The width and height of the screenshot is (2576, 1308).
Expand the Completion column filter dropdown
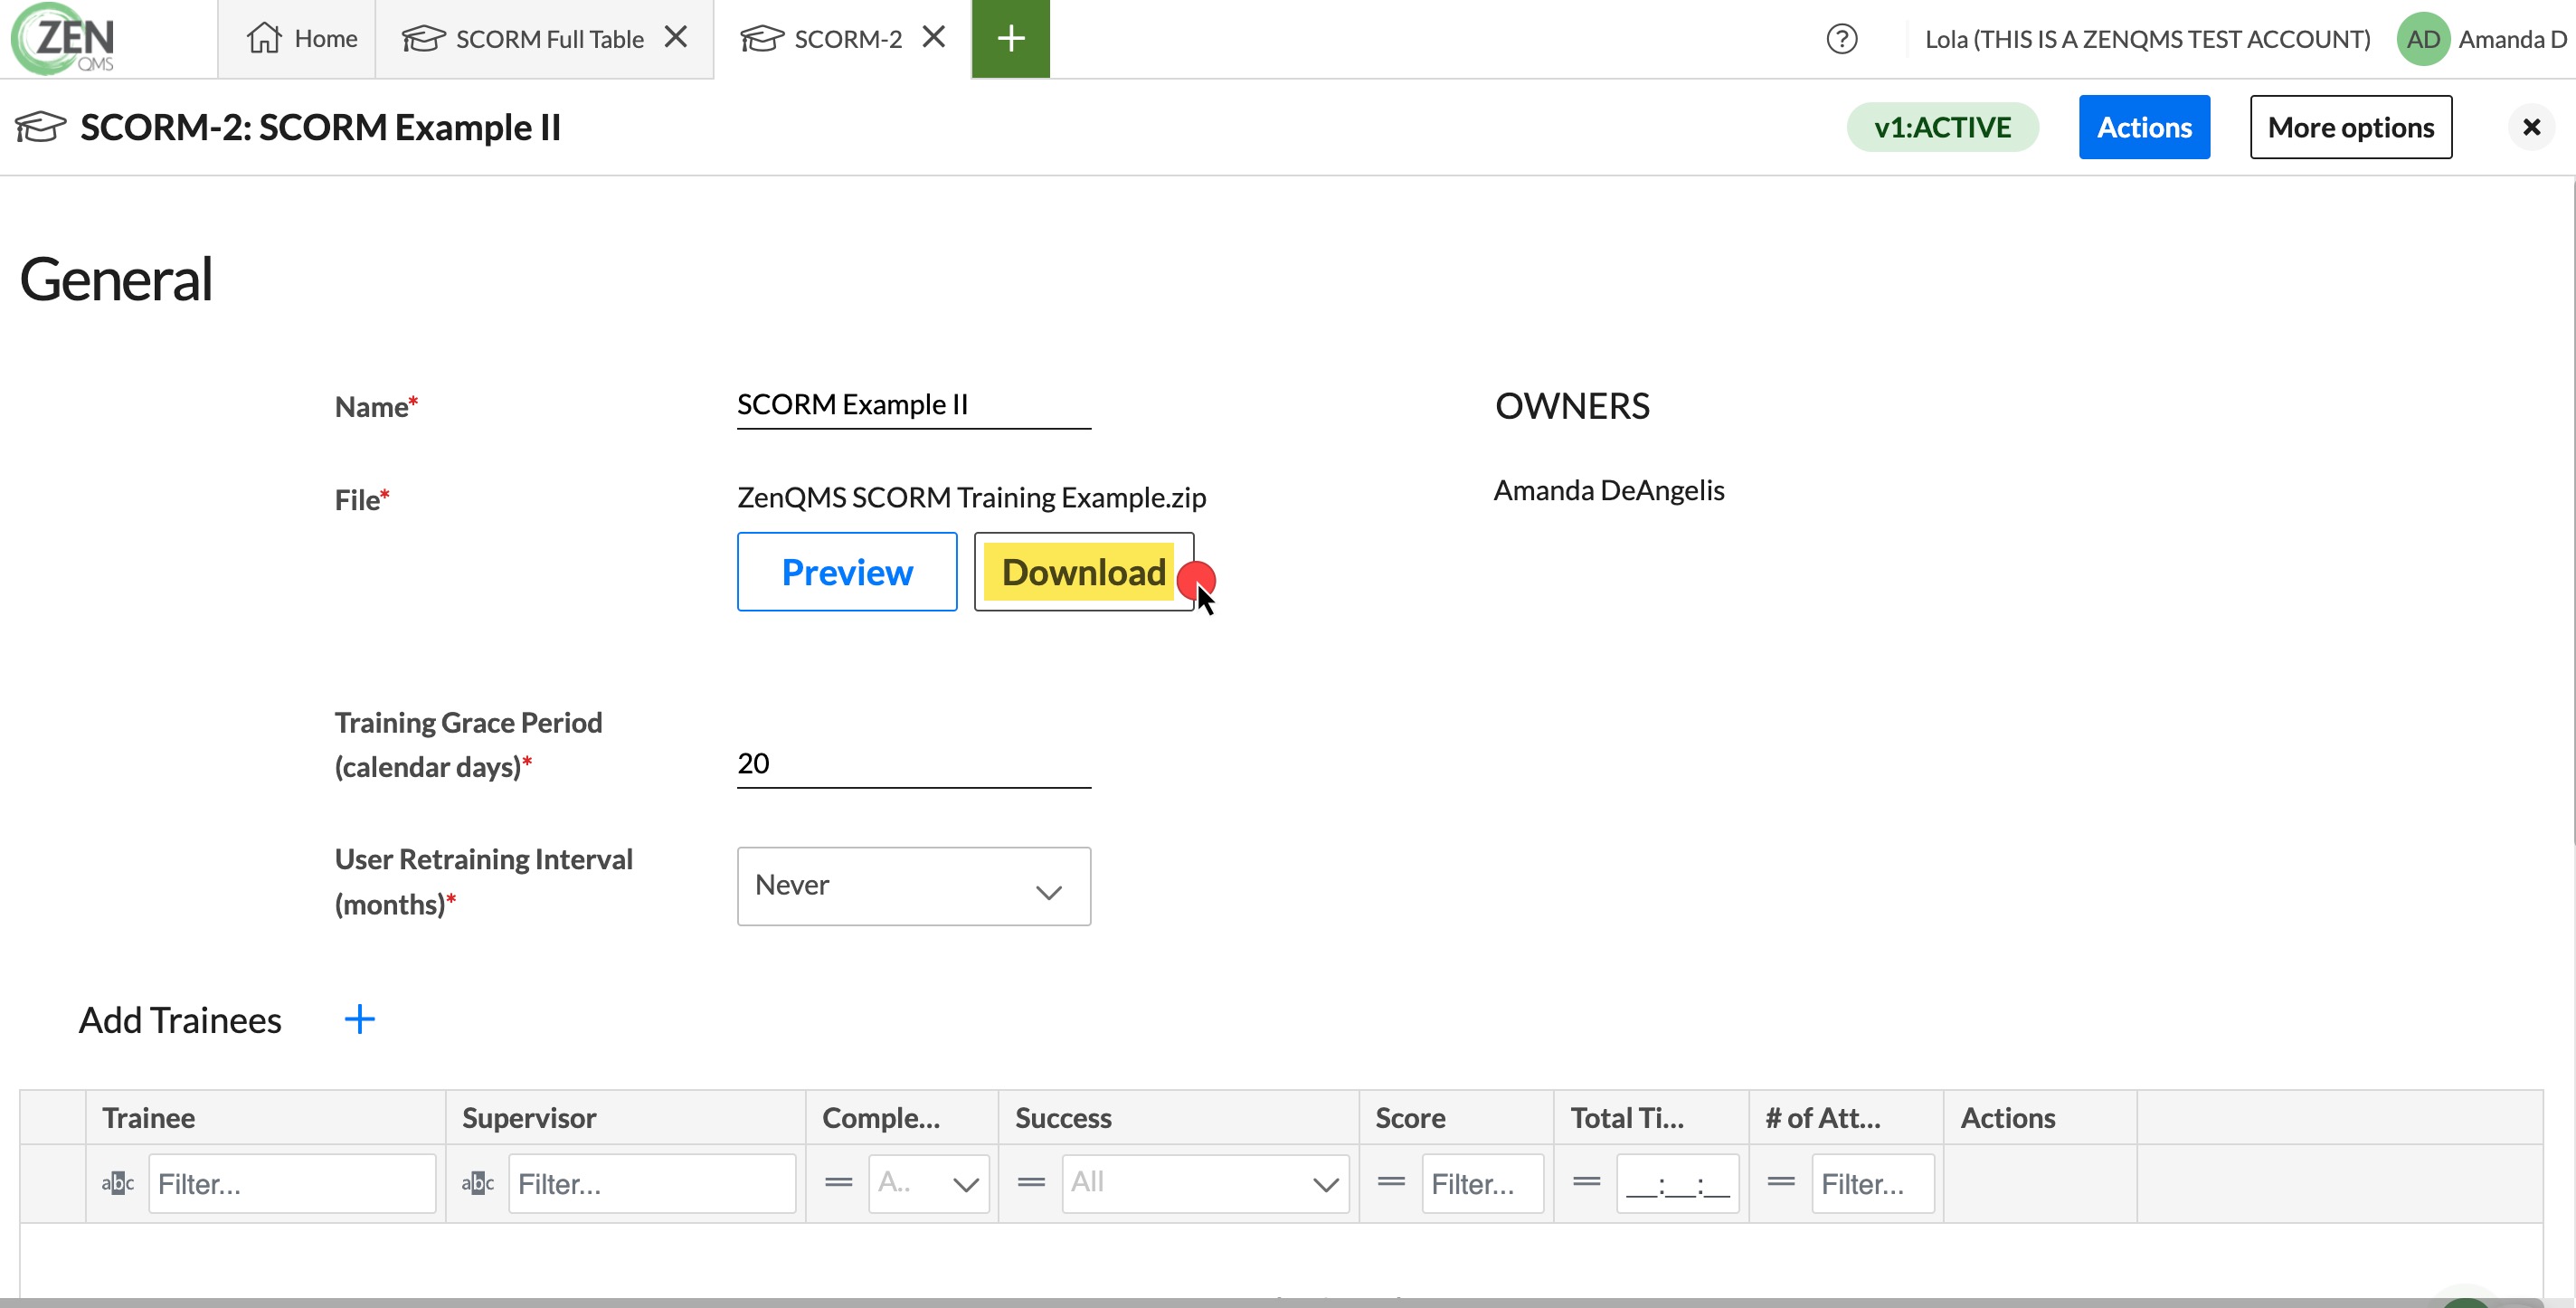tap(928, 1183)
